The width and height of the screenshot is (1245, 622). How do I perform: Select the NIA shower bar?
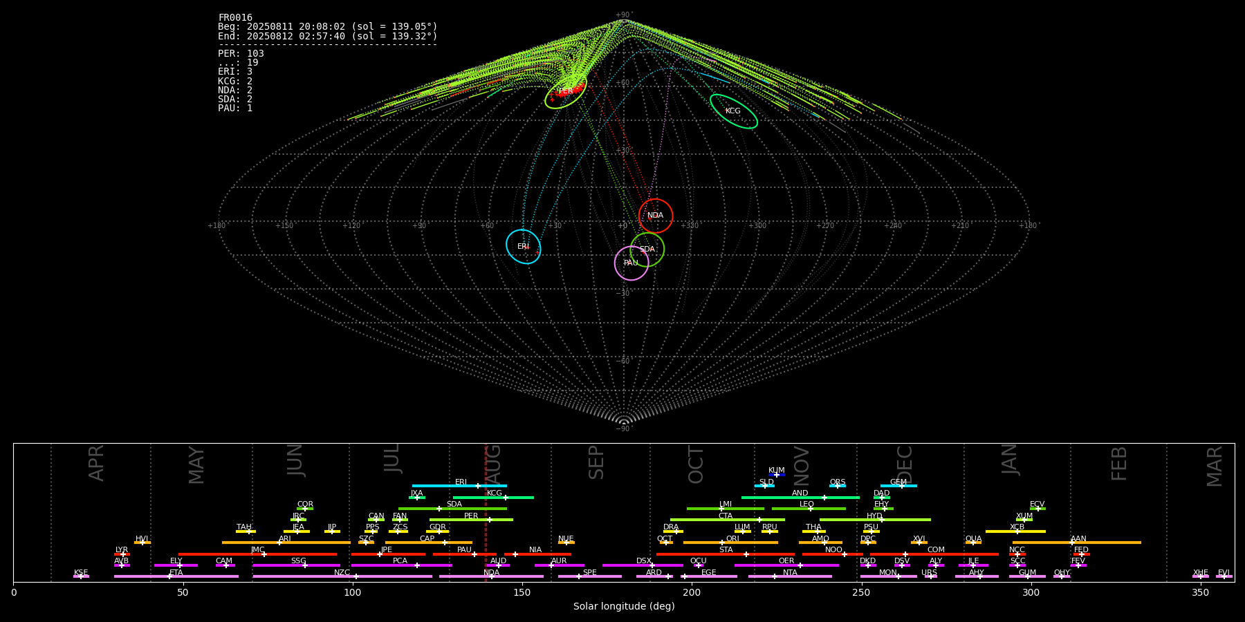pyautogui.click(x=537, y=554)
